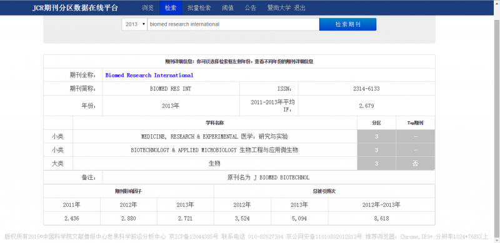The height and width of the screenshot is (243, 500).
Task: Click the 2011 impact factor 2.436
Action: pos(72,219)
